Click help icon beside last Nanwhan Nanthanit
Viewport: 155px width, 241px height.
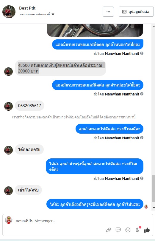coord(142,178)
